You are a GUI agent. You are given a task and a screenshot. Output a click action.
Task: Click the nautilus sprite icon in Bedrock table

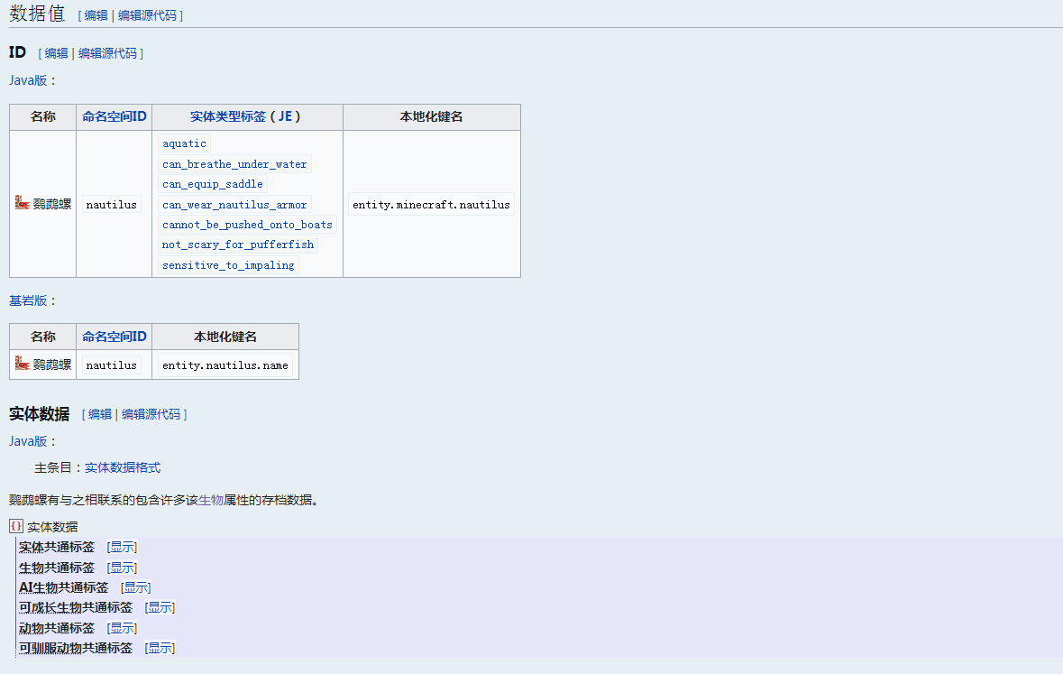pyautogui.click(x=20, y=364)
